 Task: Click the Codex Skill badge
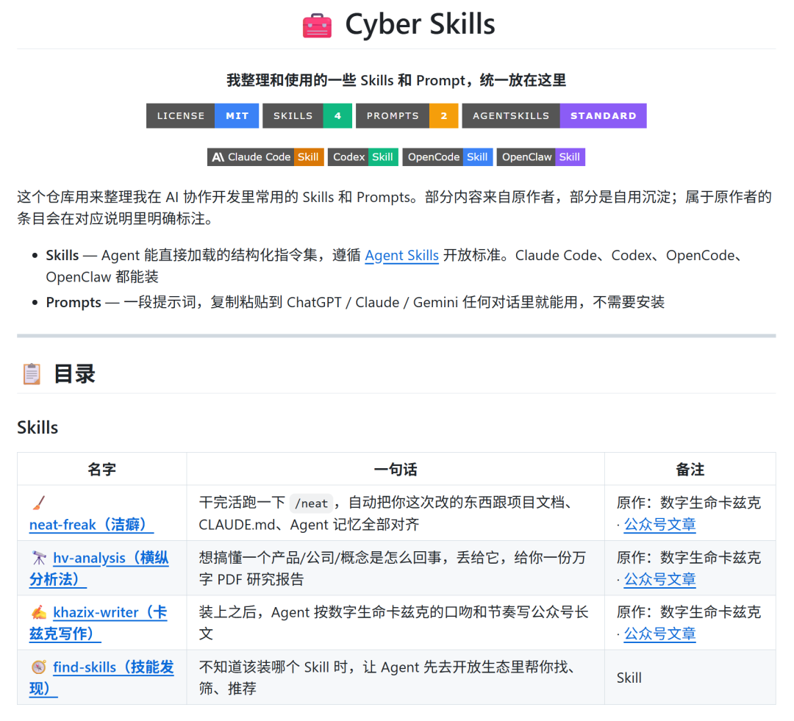tap(363, 157)
